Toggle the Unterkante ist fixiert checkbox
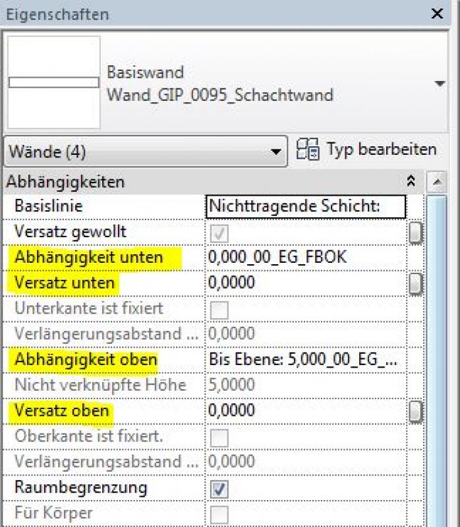This screenshot has height=527, width=460. click(x=220, y=309)
